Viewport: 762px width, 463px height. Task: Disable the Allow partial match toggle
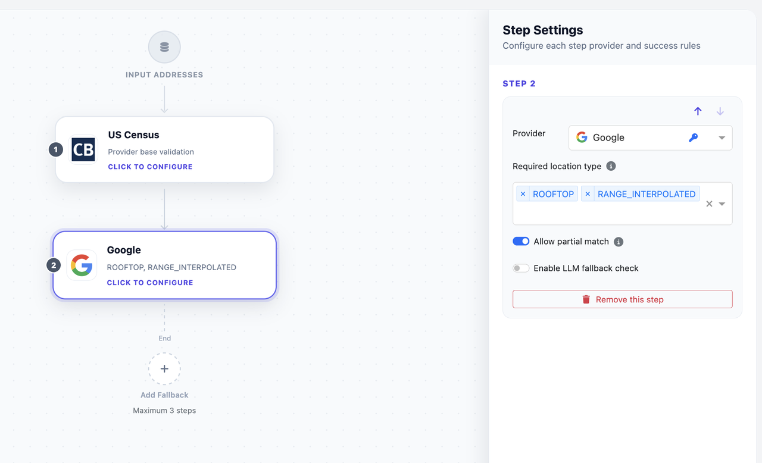(521, 241)
